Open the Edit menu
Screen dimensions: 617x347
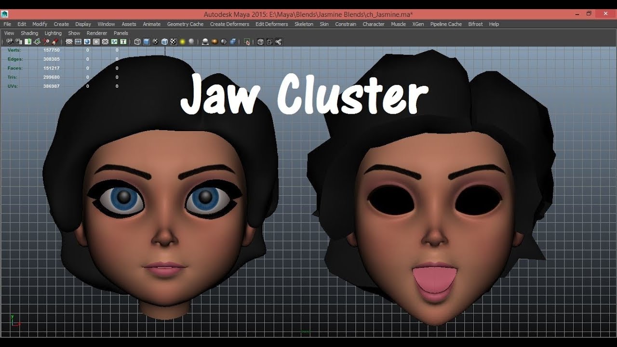(x=22, y=24)
